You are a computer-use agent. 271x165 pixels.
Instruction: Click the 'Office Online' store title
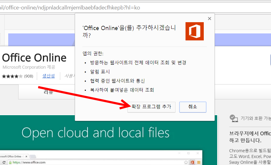[34, 58]
